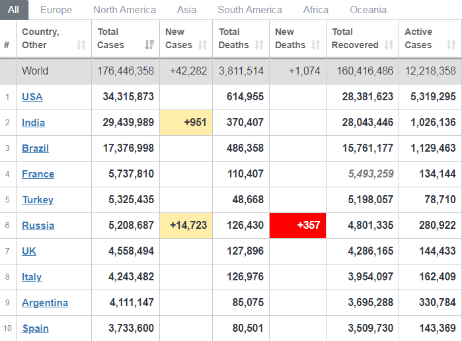Viewport: 462px width, 341px height.
Task: Click Russia new cases +14,723 cell
Action: click(x=186, y=226)
